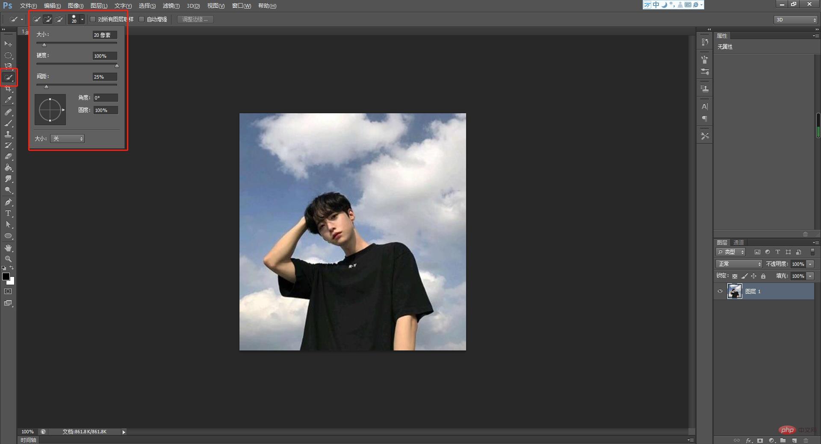Image resolution: width=821 pixels, height=444 pixels.
Task: Select the Clone Stamp tool
Action: point(8,134)
